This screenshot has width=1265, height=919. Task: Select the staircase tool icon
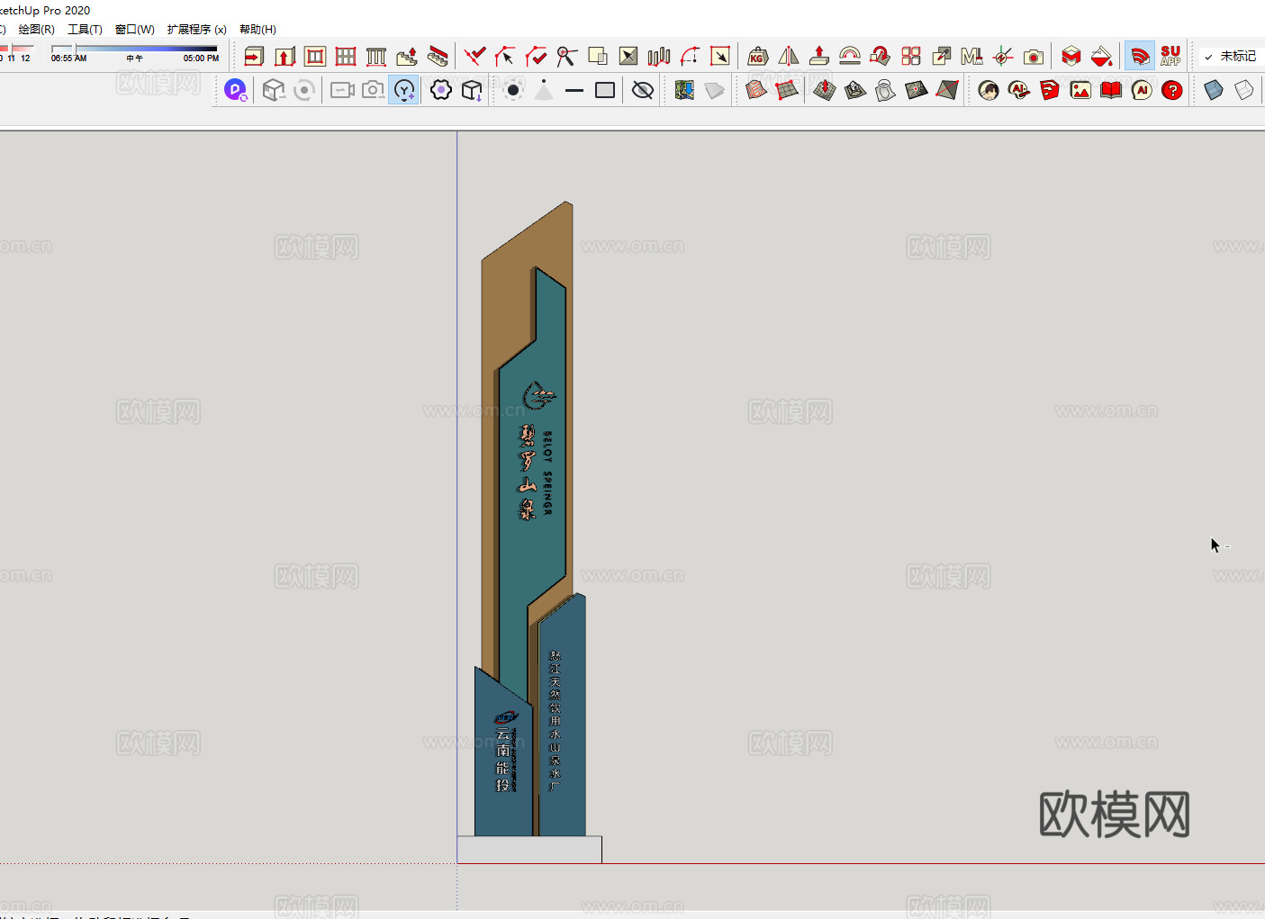coord(407,57)
